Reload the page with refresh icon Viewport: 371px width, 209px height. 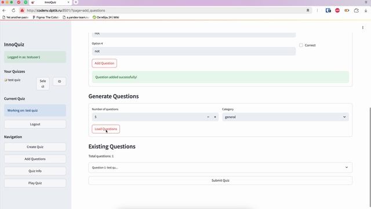coord(13,10)
